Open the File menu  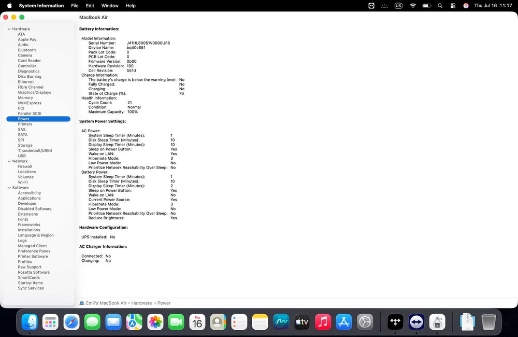[75, 6]
